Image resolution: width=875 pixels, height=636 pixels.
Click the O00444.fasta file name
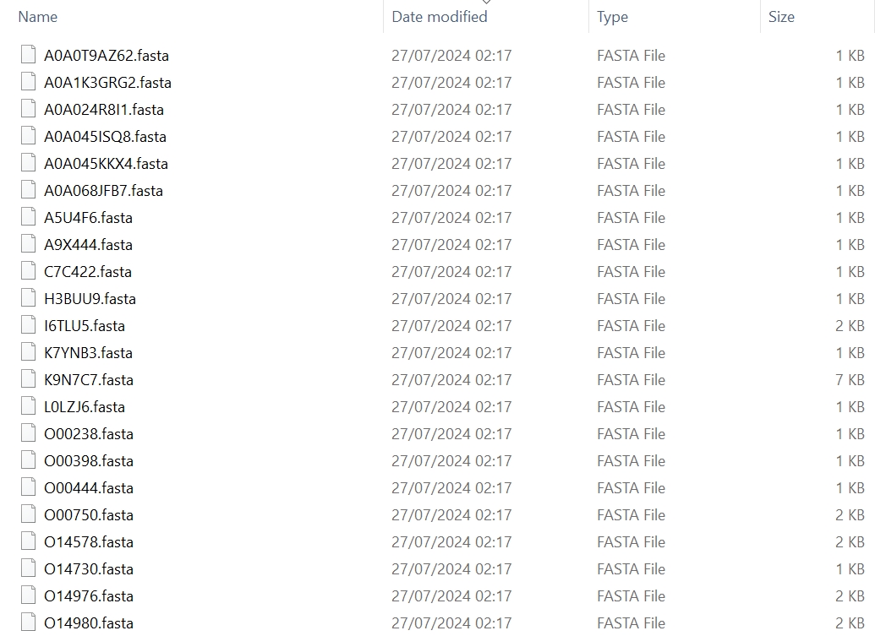click(x=89, y=487)
